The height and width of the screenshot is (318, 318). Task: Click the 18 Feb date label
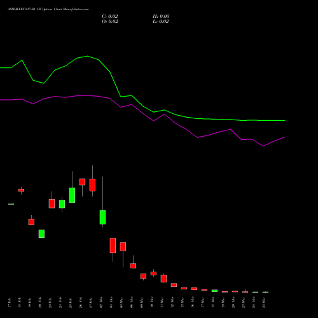tap(20, 303)
